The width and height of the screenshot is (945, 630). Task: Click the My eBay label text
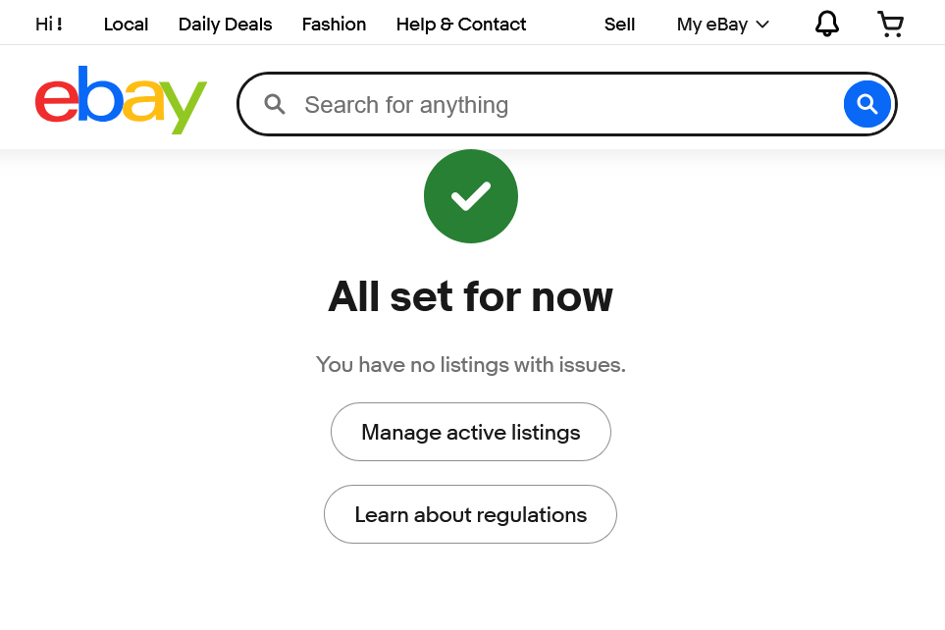[712, 25]
